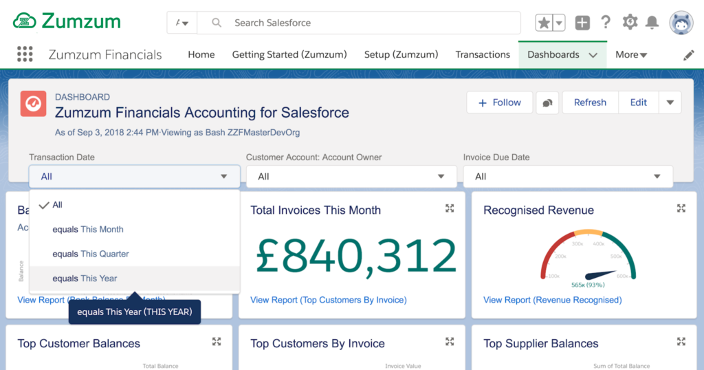Screen dimensions: 704x370
Task: Open the Account Owner filter dropdown
Action: pos(351,177)
